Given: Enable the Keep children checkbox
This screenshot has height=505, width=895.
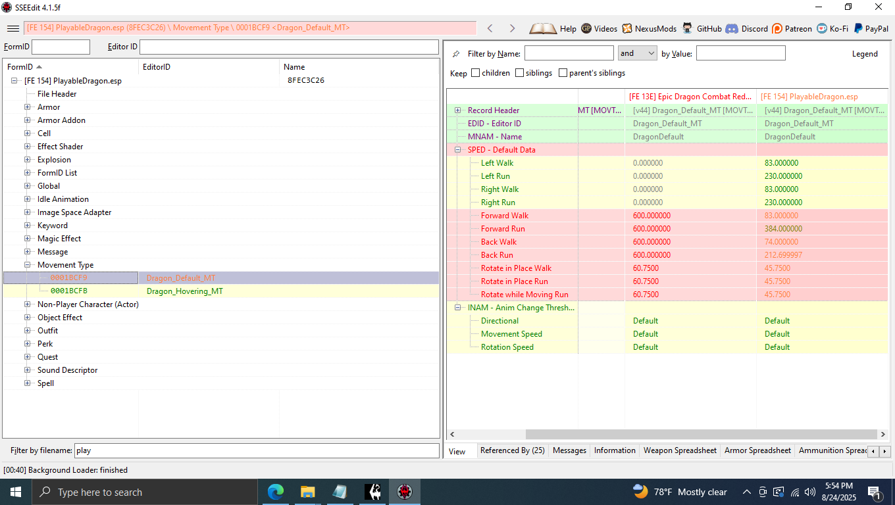Looking at the screenshot, I should coord(475,73).
